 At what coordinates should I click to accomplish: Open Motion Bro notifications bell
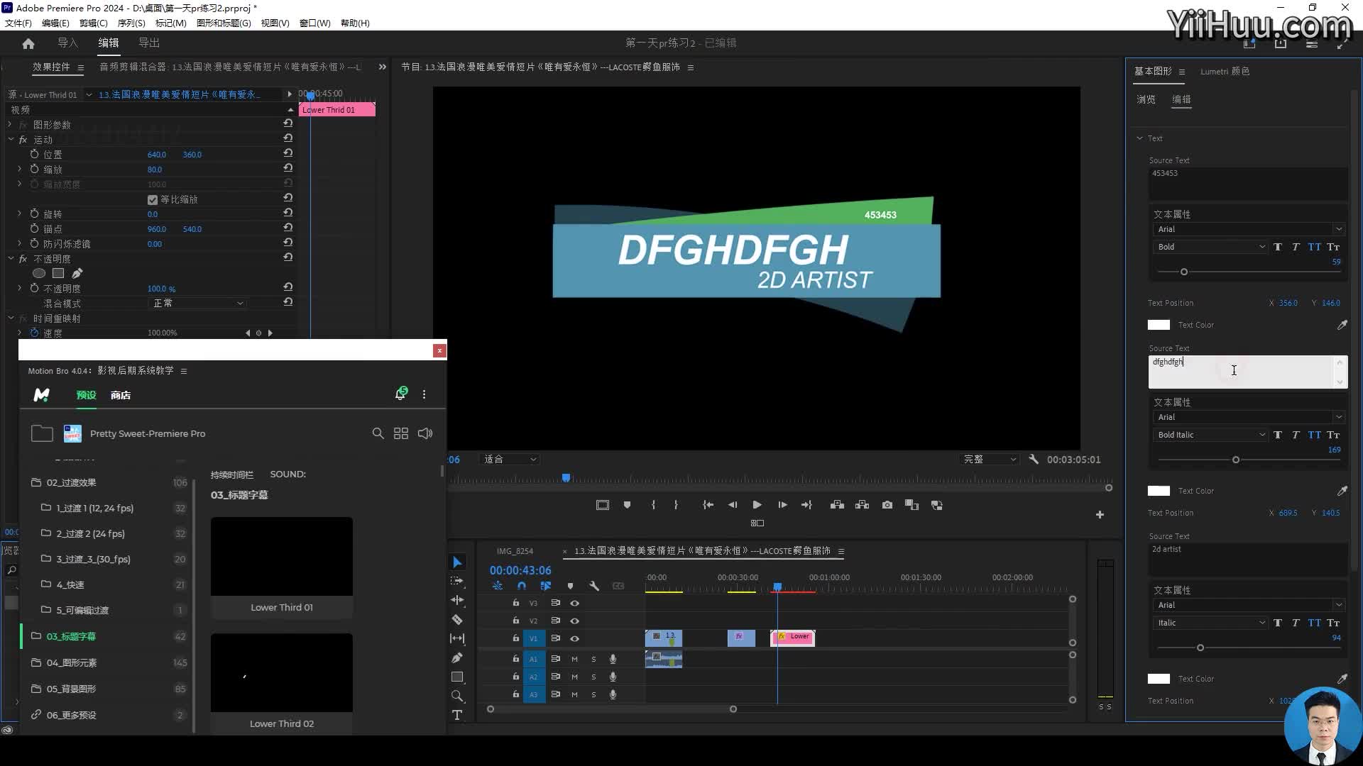(401, 394)
